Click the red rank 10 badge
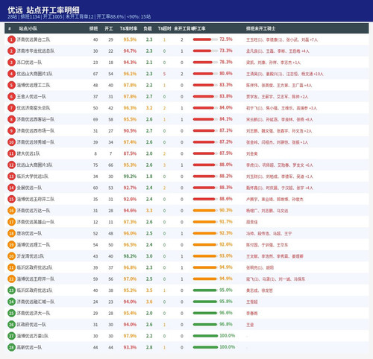 (11, 142)
